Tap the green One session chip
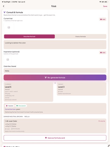 [x=21, y=106]
